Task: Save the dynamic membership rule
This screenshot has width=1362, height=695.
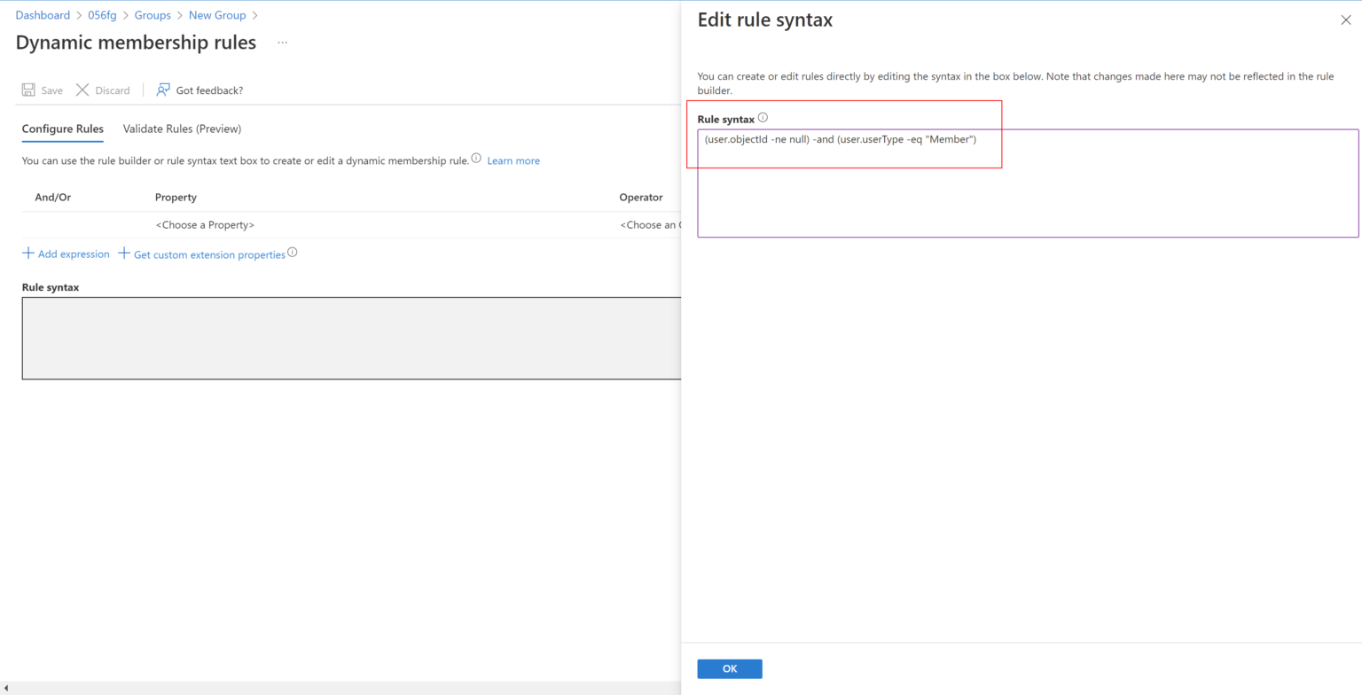Action: [x=42, y=90]
